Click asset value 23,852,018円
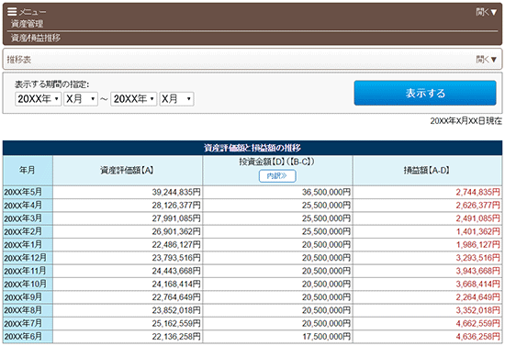Image resolution: width=505 pixels, height=346 pixels. point(176,310)
